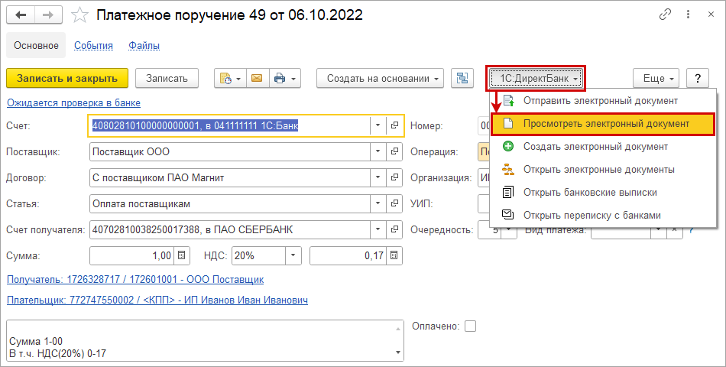Click the open-form icon beside the Счет field

point(395,125)
